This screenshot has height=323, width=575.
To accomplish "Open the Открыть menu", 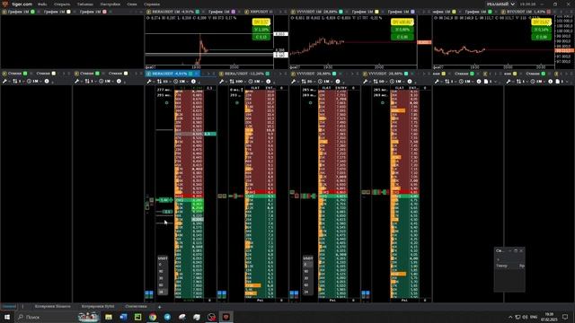I will point(62,4).
